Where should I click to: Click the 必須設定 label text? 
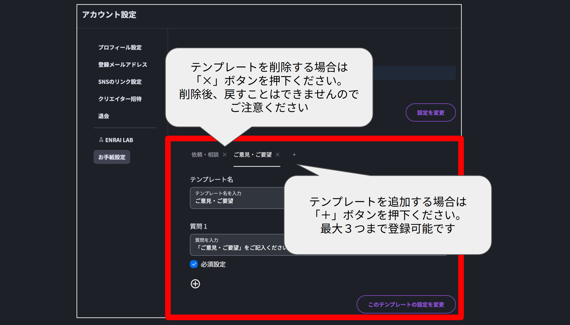coord(213,264)
